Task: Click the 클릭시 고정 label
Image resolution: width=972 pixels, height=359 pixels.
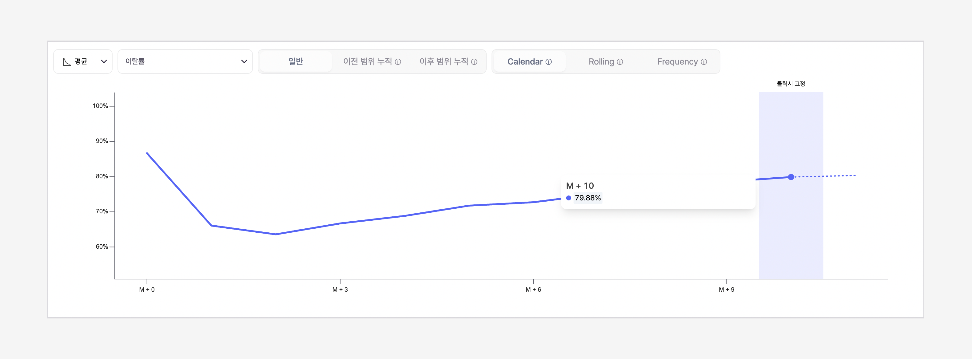Action: pos(791,84)
